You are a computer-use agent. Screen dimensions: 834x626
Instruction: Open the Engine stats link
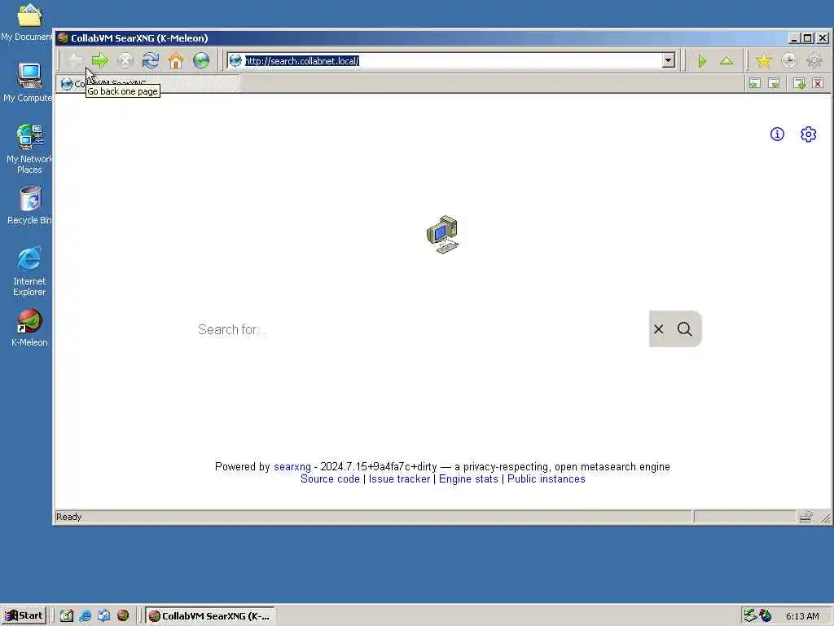point(468,479)
